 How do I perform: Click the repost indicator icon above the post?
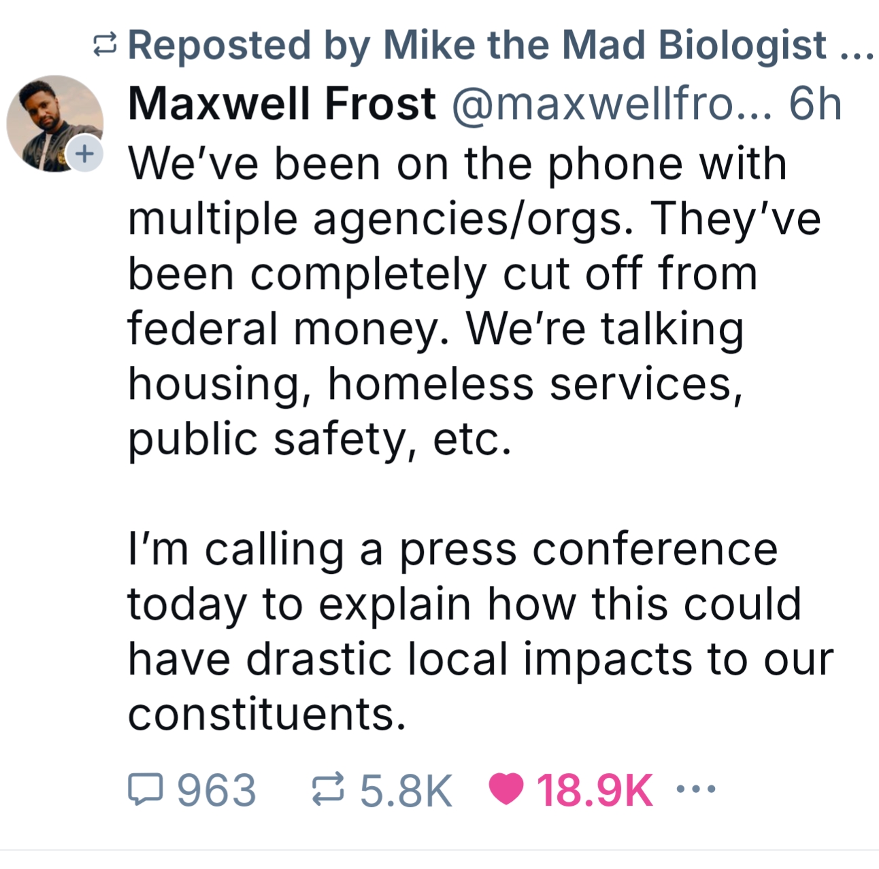tap(105, 46)
